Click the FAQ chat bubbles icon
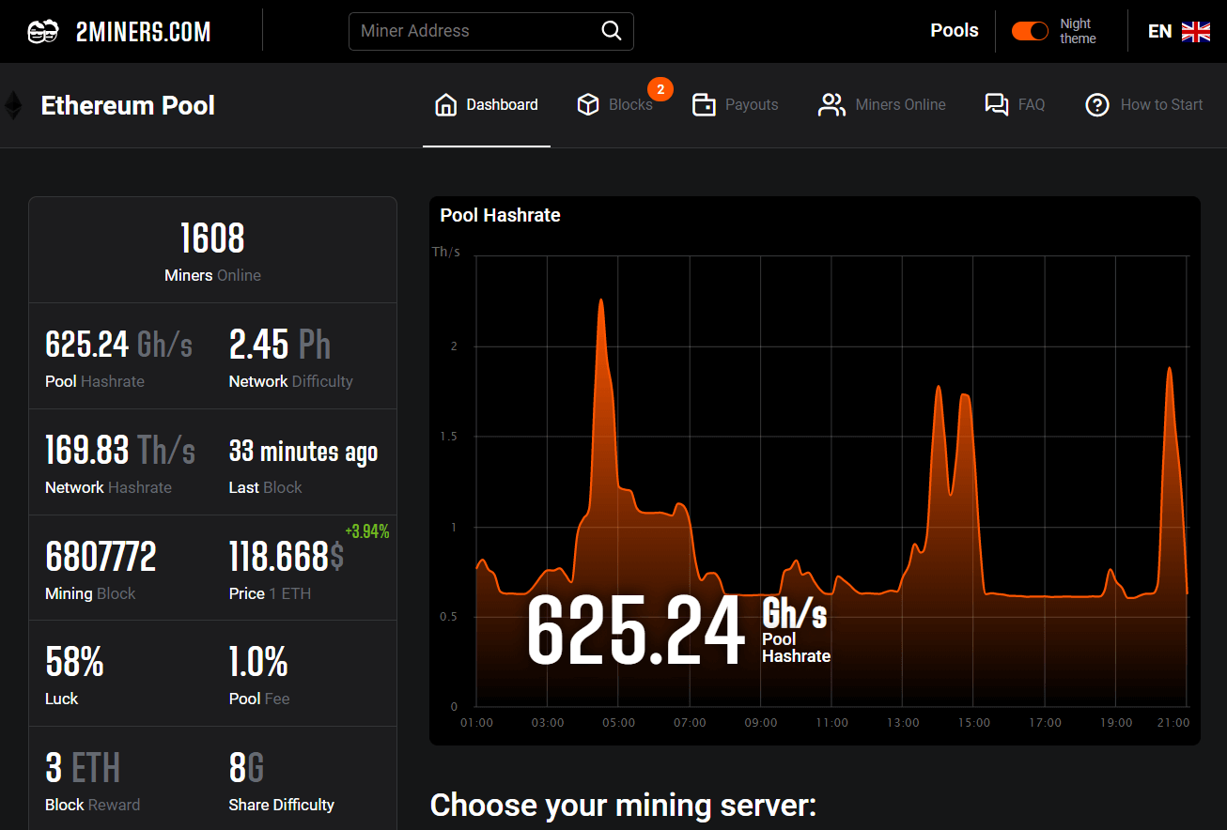This screenshot has height=830, width=1227. pyautogui.click(x=996, y=104)
